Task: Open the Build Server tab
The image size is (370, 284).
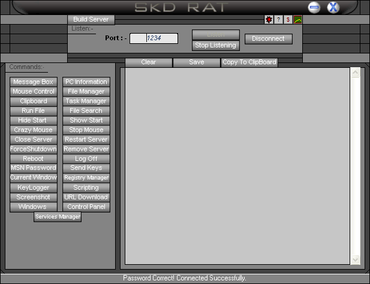Action: [91, 19]
